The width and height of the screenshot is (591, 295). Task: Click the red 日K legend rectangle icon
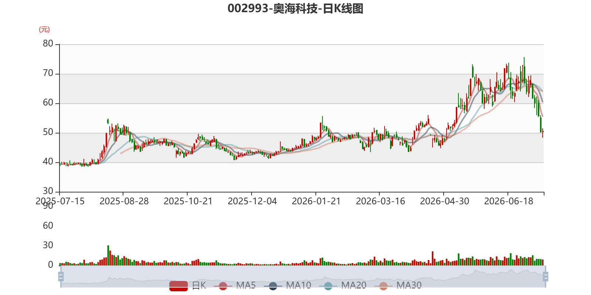178,286
